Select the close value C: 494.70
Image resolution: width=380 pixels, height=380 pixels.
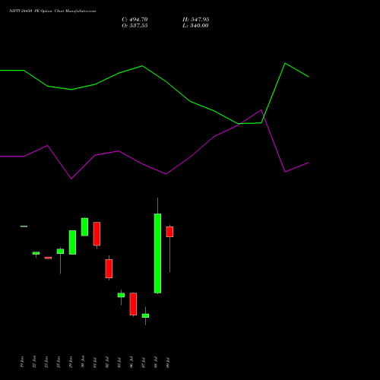coord(135,20)
